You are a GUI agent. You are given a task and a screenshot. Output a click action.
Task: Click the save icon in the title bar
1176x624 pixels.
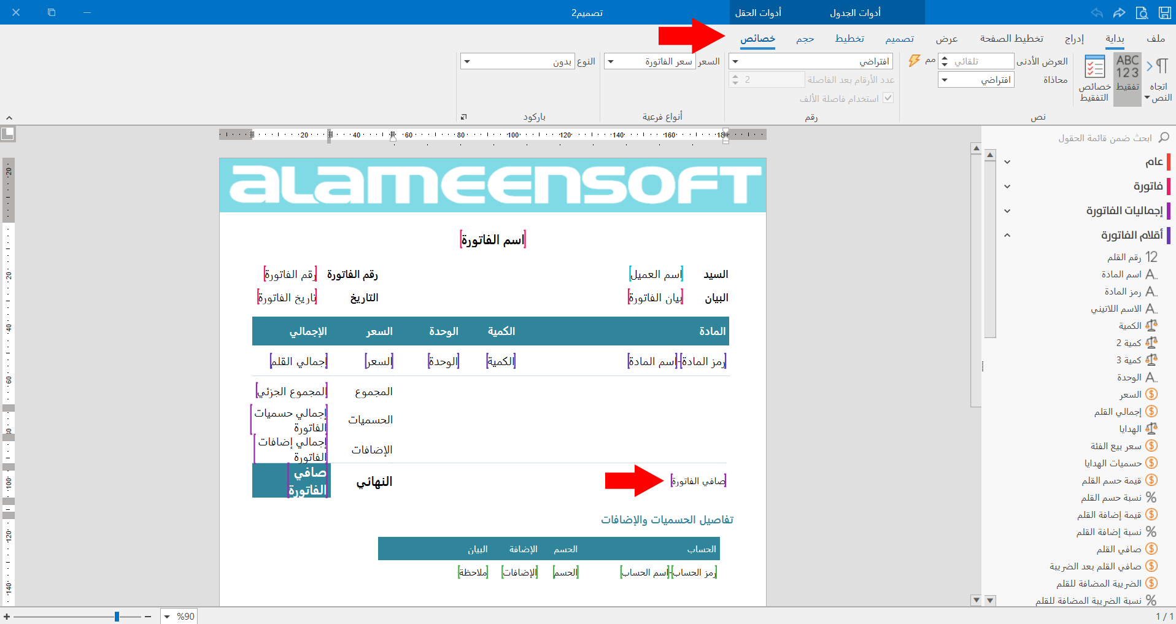[x=1164, y=12]
